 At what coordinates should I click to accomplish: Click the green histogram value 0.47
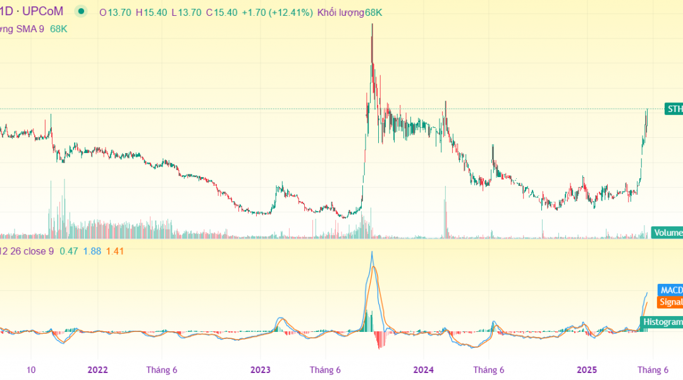click(x=69, y=250)
